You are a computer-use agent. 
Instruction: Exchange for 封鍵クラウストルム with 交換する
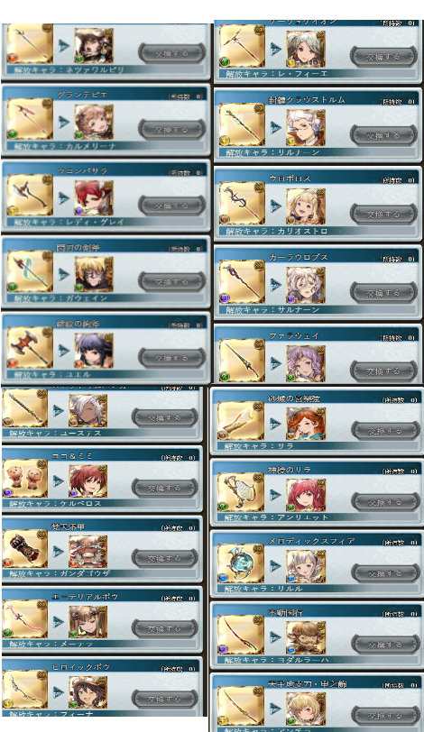383,135
